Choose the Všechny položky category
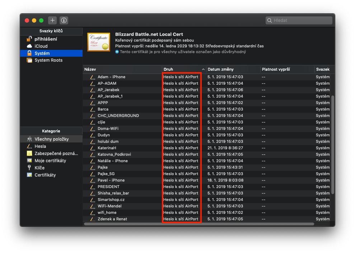 pyautogui.click(x=51, y=139)
